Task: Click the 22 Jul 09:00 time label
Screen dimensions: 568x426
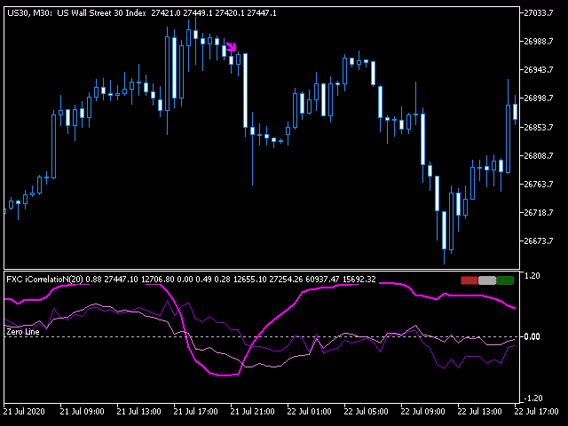Action: [x=422, y=412]
